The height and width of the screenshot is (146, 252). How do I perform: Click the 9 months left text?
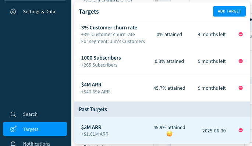212,88
